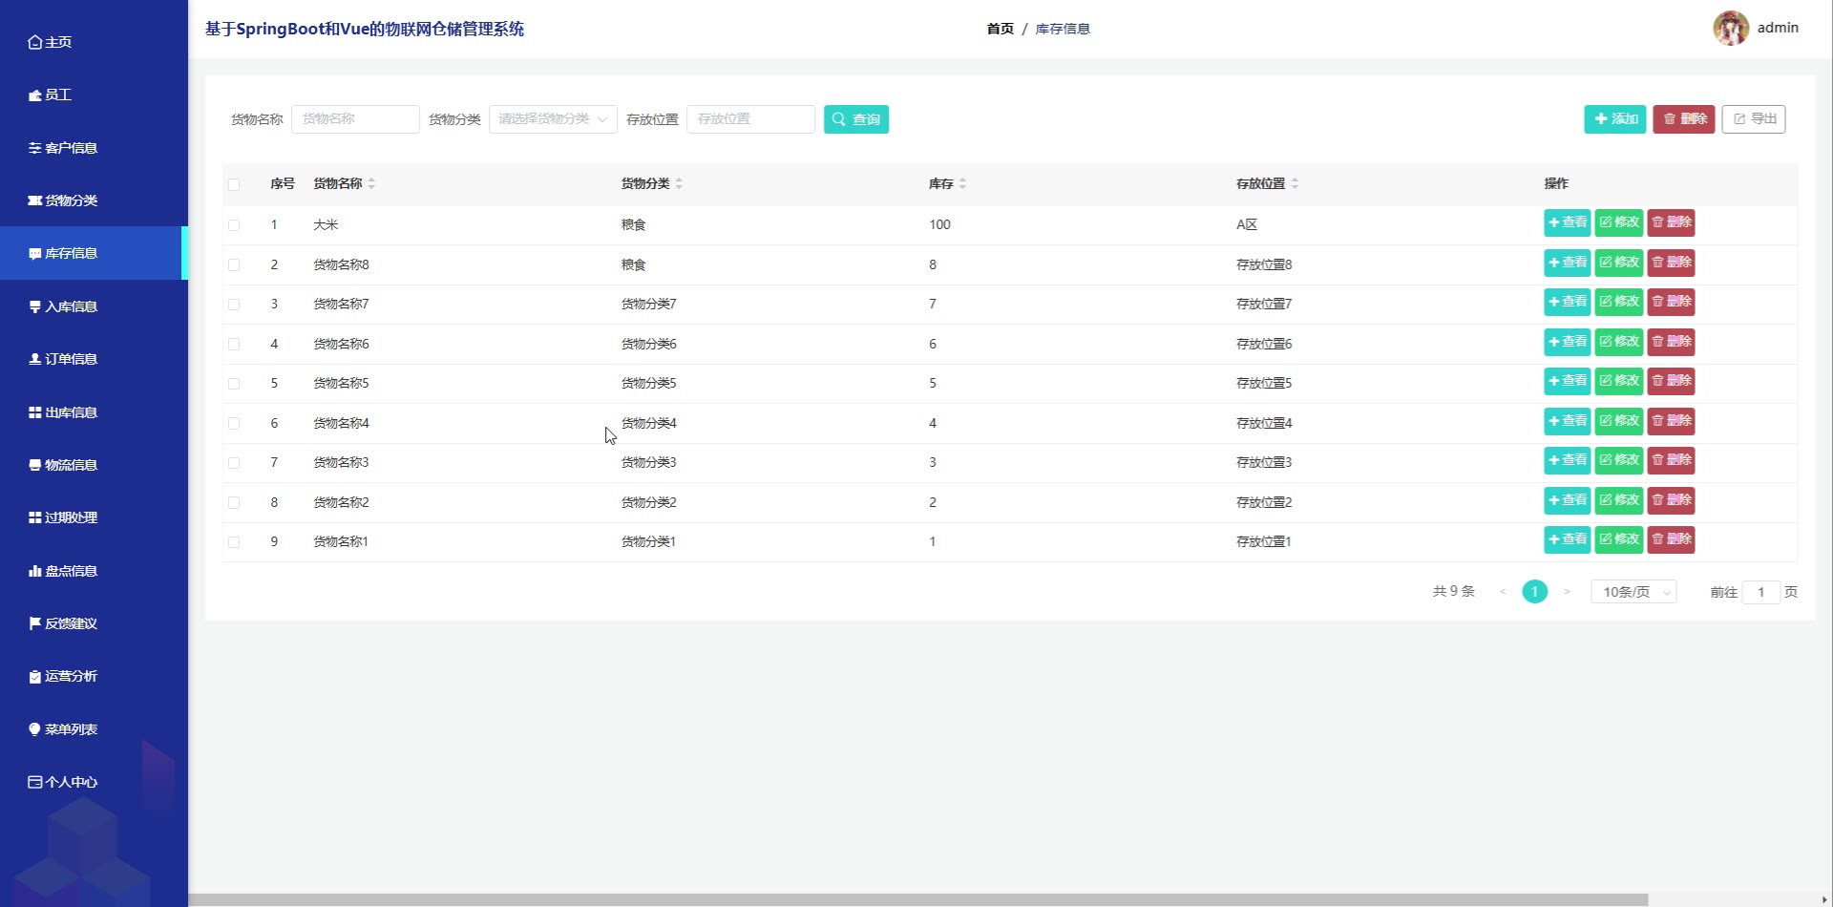This screenshot has width=1833, height=907.
Task: Click the sort arrows on 货物名称 column
Action: pos(371,183)
